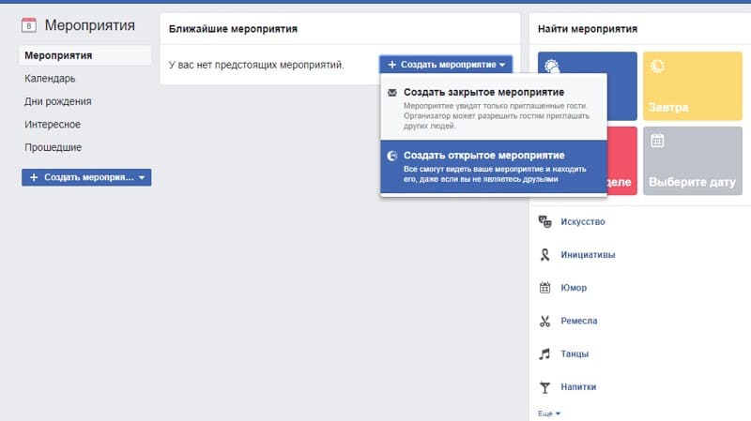Open the Календарь section in sidebar
Image resolution: width=751 pixels, height=421 pixels.
pyautogui.click(x=50, y=79)
